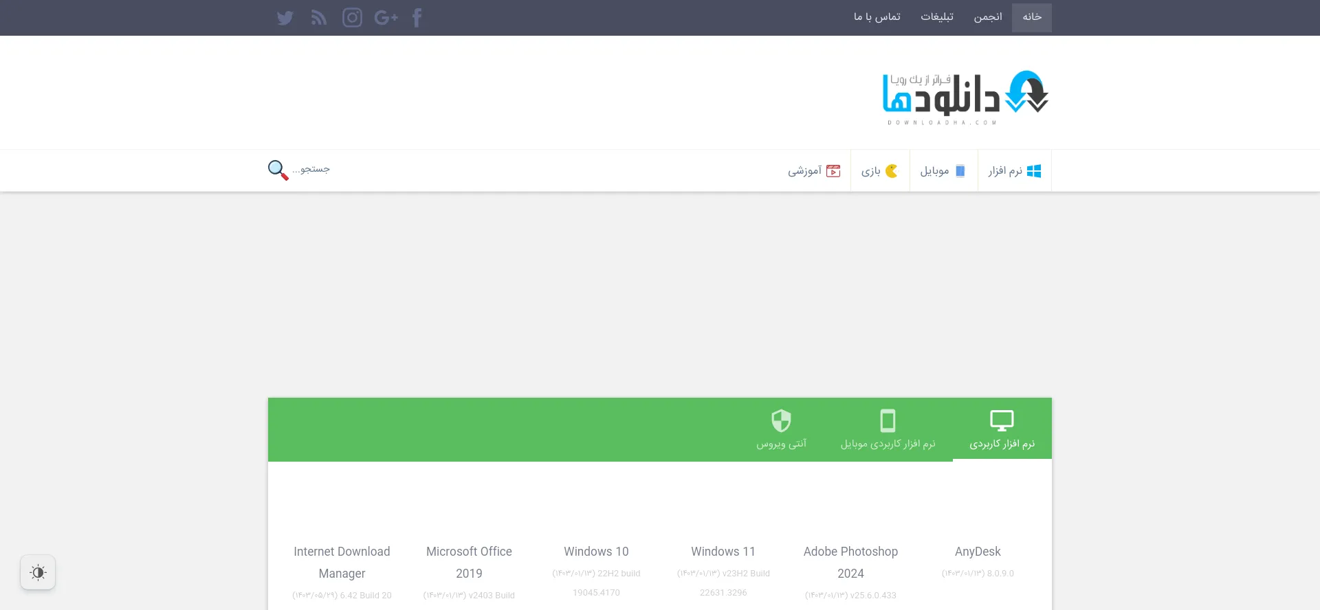Open the Twitter social icon
The height and width of the screenshot is (610, 1320).
pos(285,18)
